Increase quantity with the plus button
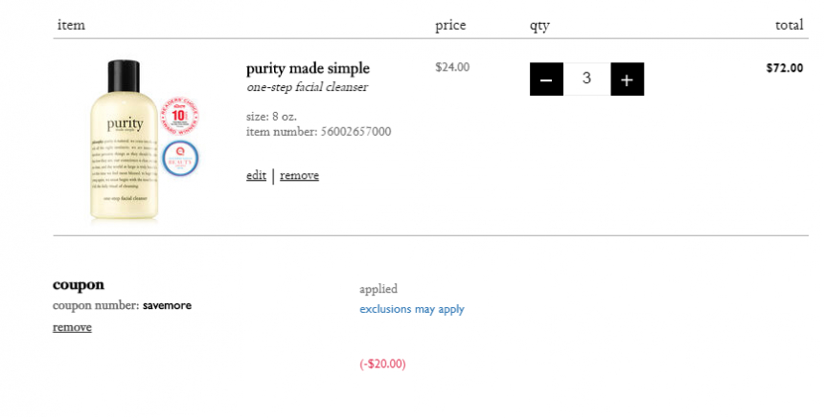This screenshot has width=824, height=418. [627, 79]
